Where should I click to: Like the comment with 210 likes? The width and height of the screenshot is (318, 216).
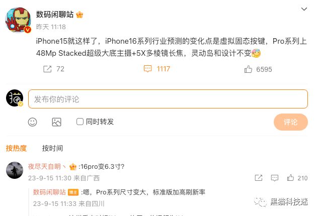point(290,178)
